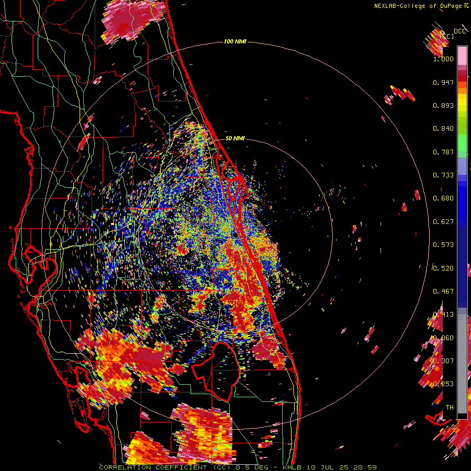Viewport: 471px width, 471px height.
Task: Click the 20:59 timestamp
Action: tap(365, 467)
